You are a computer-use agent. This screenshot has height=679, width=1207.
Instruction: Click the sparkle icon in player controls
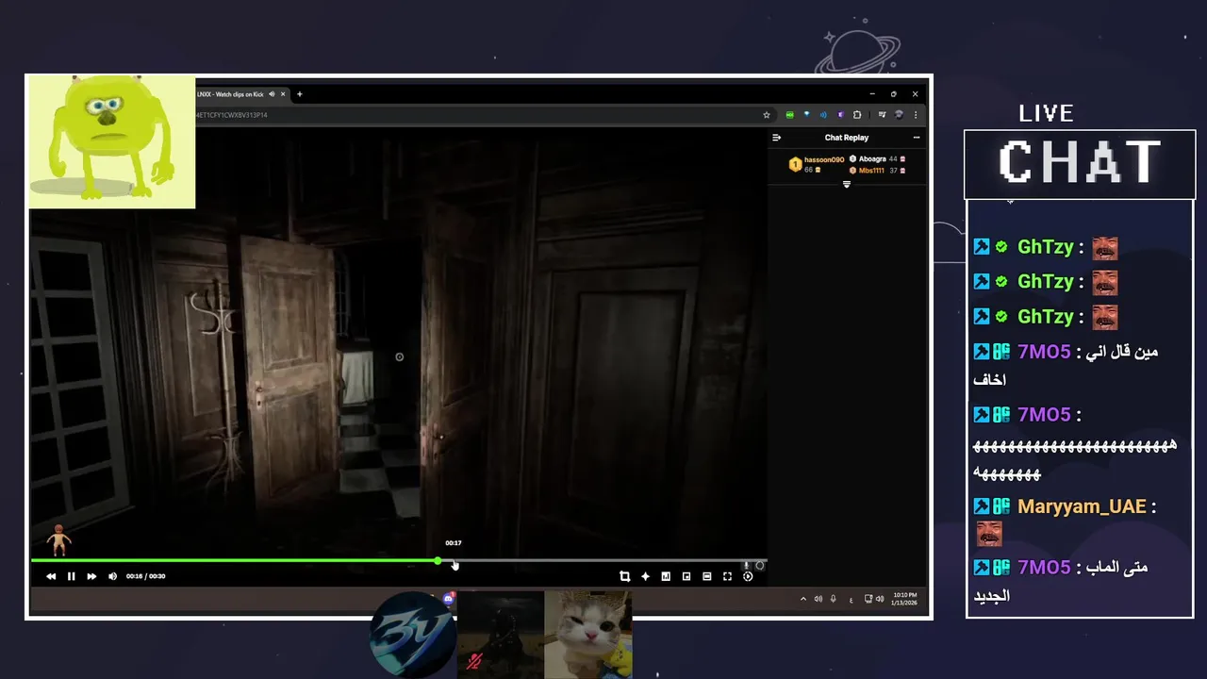645,576
